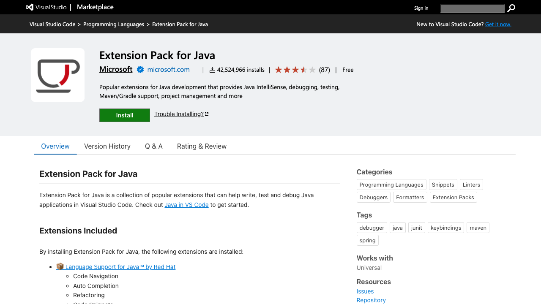This screenshot has width=541, height=304.
Task: Switch to the Q & A tab
Action: click(154, 146)
